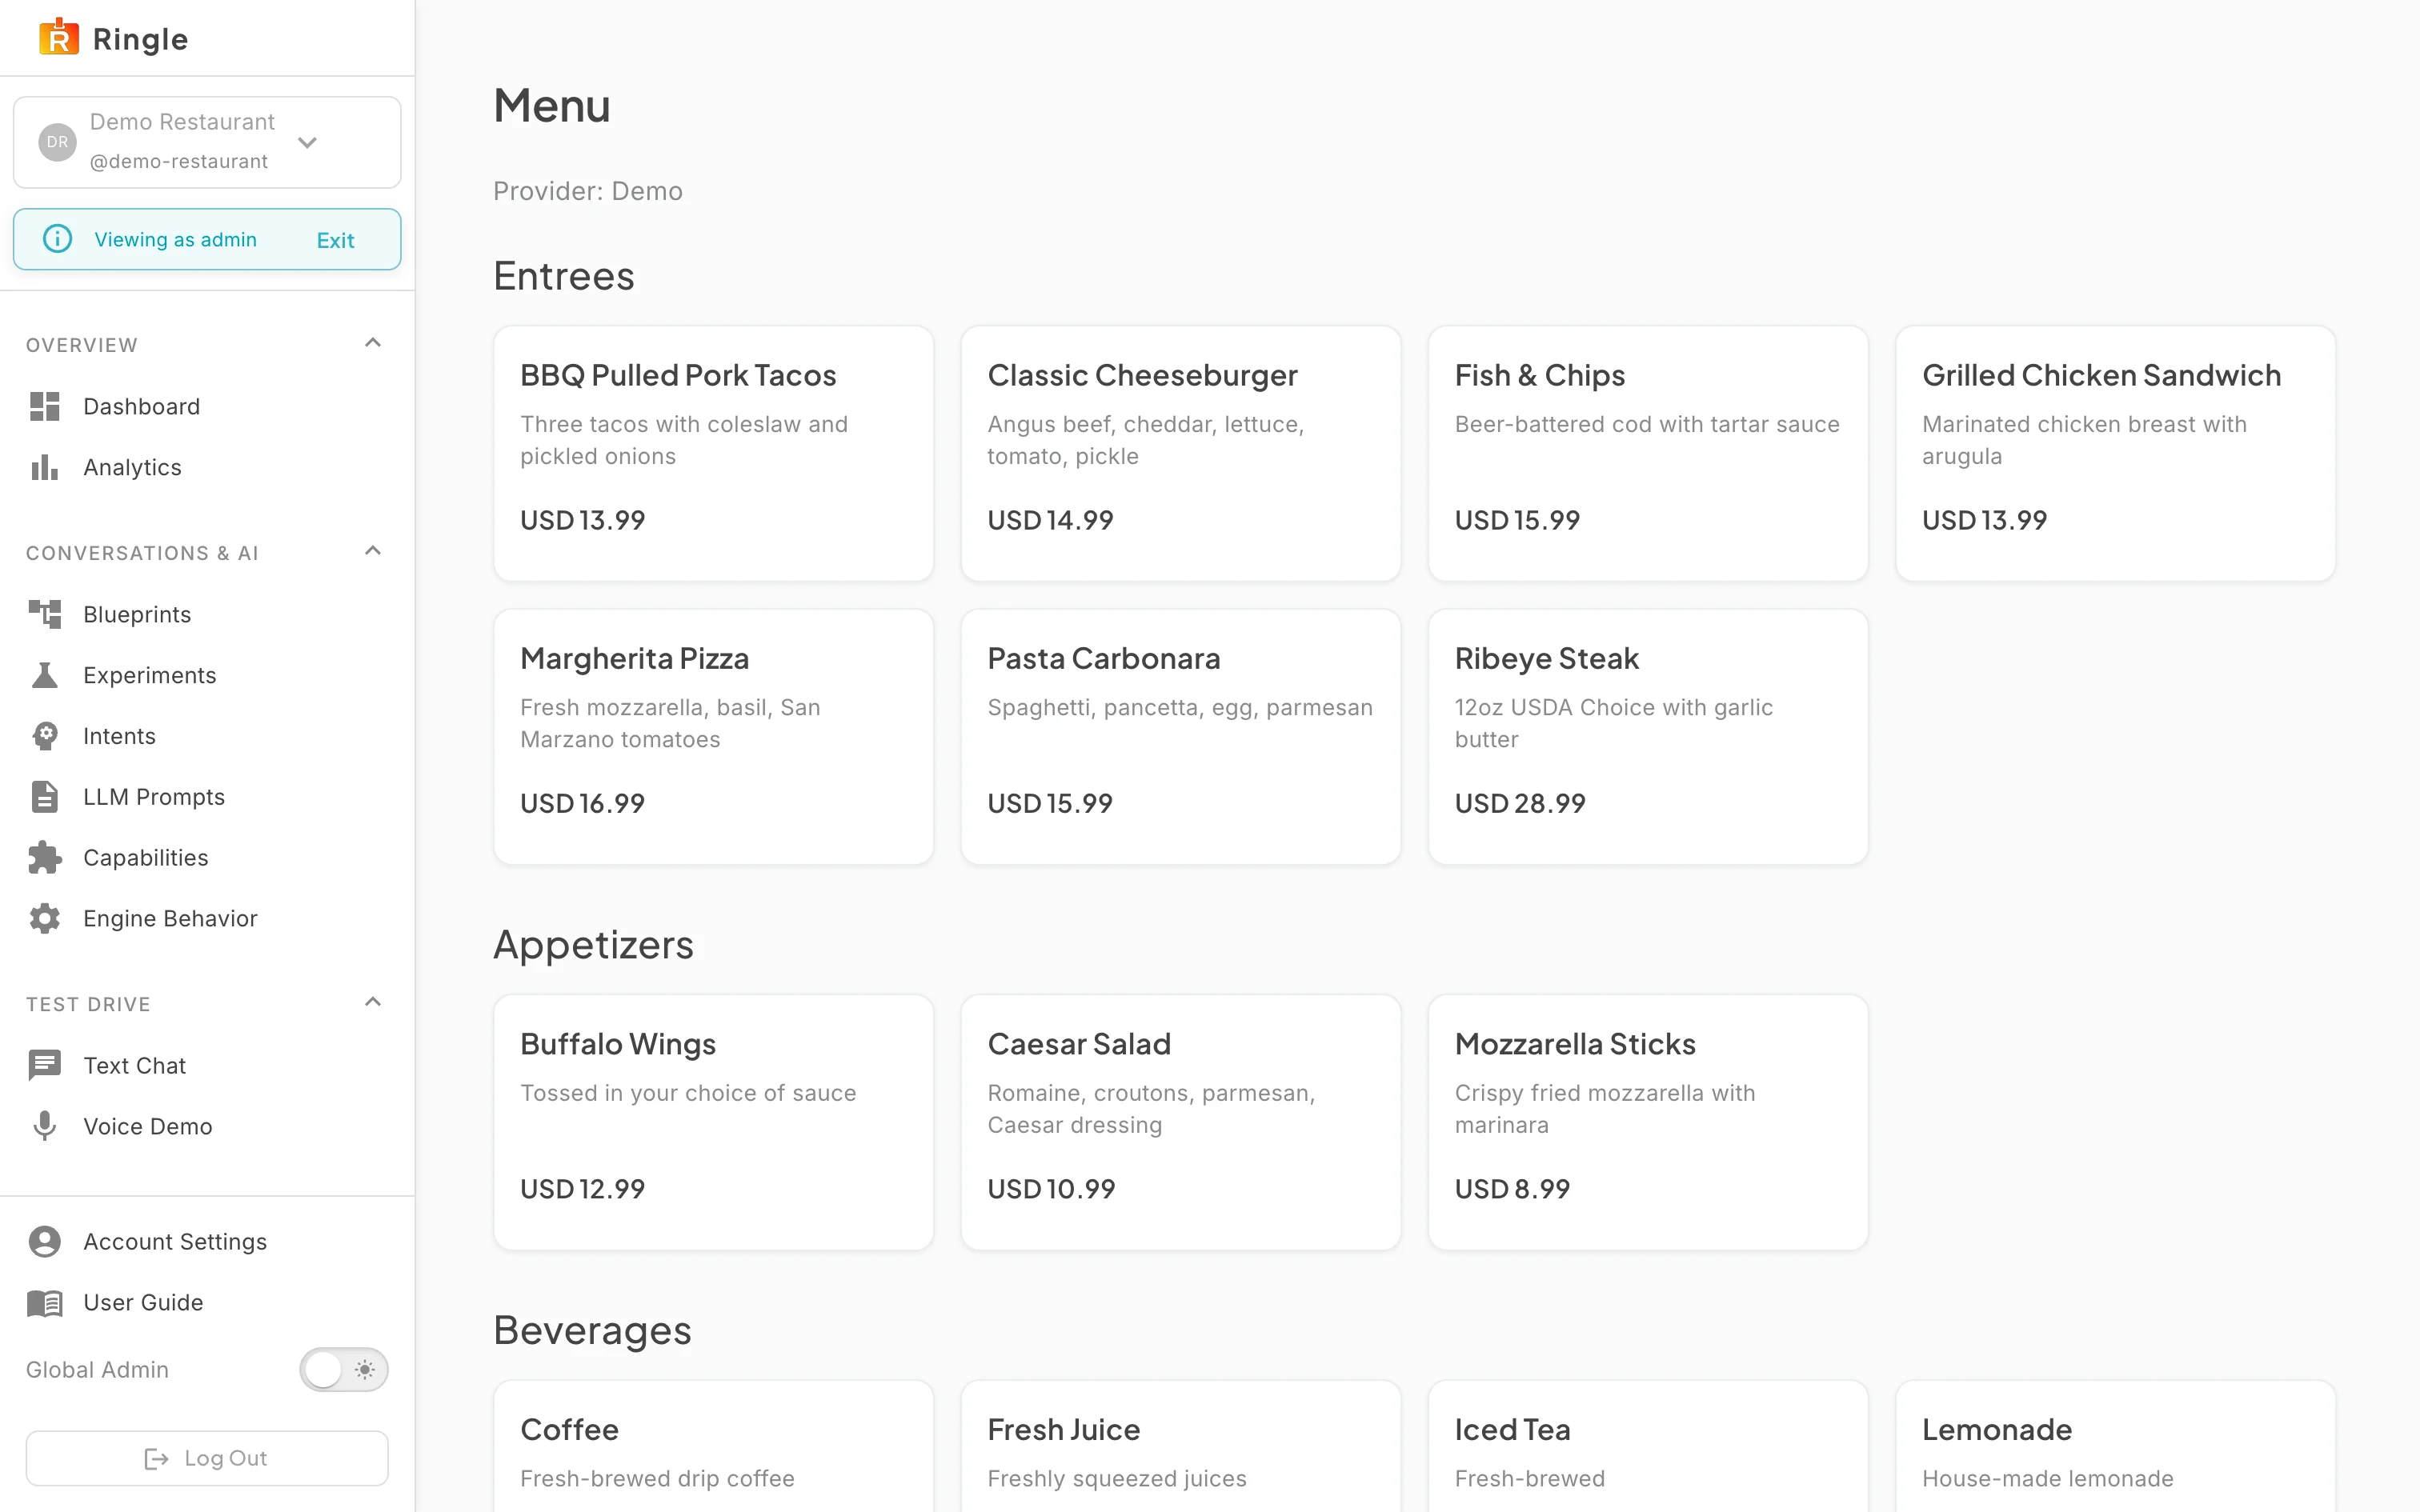This screenshot has height=1512, width=2420.
Task: Open the Intents page
Action: (207, 736)
